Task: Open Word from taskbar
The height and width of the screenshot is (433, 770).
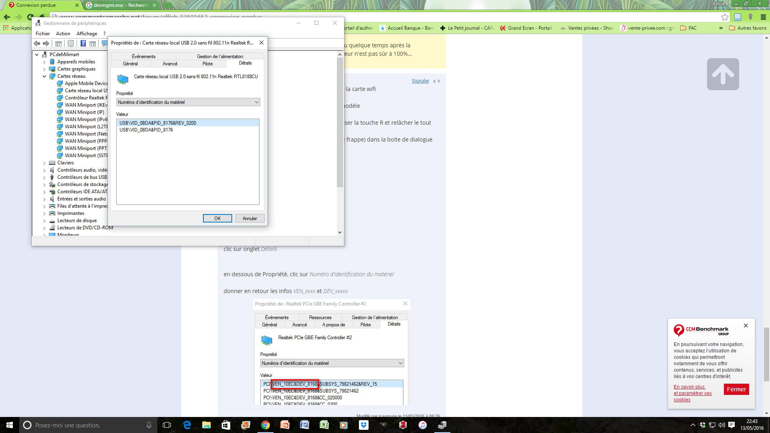Action: pos(304,425)
